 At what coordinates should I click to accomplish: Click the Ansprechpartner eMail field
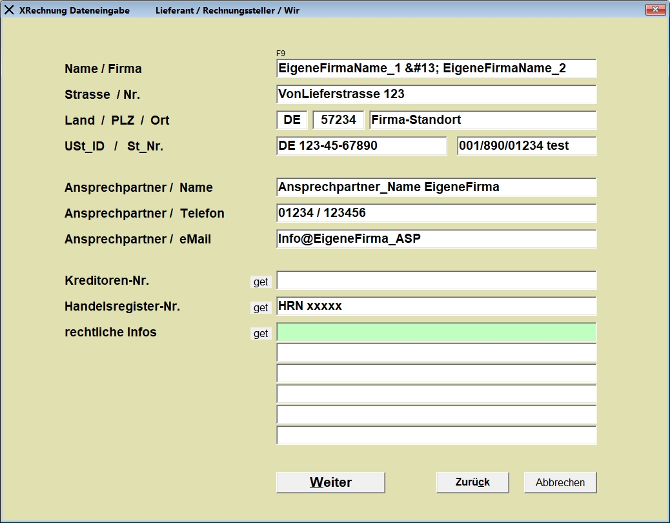coord(436,239)
